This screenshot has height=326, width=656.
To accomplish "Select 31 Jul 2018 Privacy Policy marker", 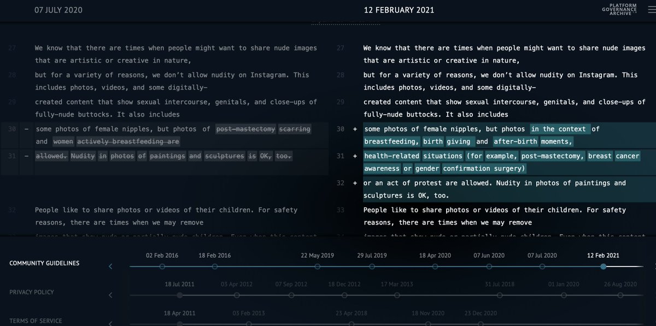I will pos(500,295).
